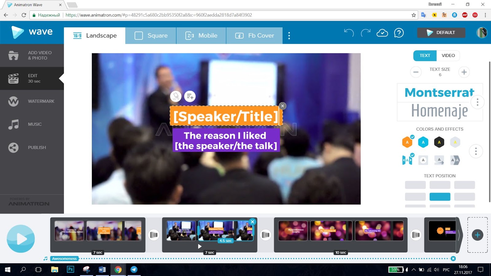The height and width of the screenshot is (276, 491).
Task: Open more fonts options menu
Action: click(x=477, y=102)
